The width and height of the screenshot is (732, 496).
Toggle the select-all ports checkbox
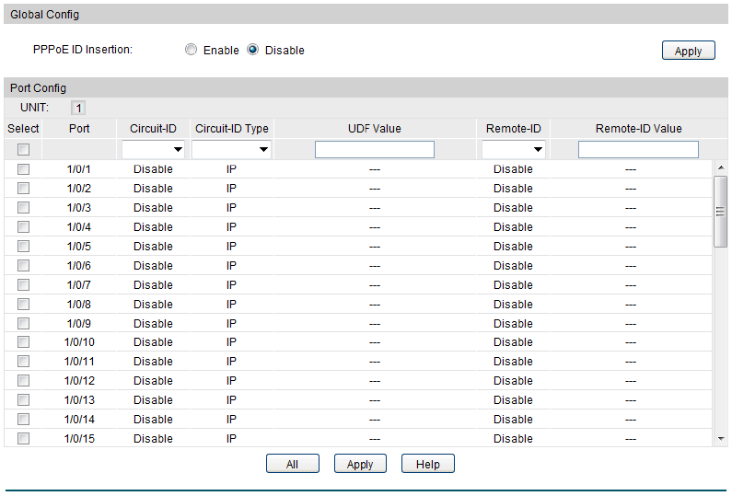pos(23,149)
